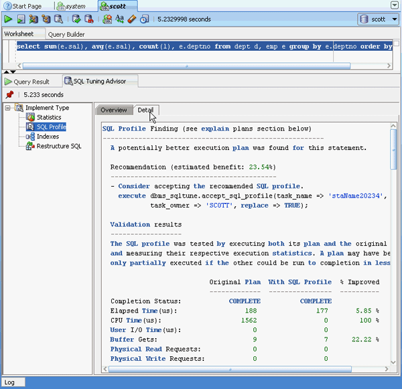Select Statistics in the tree
Viewport: 402px width, 389px height.
(x=48, y=117)
